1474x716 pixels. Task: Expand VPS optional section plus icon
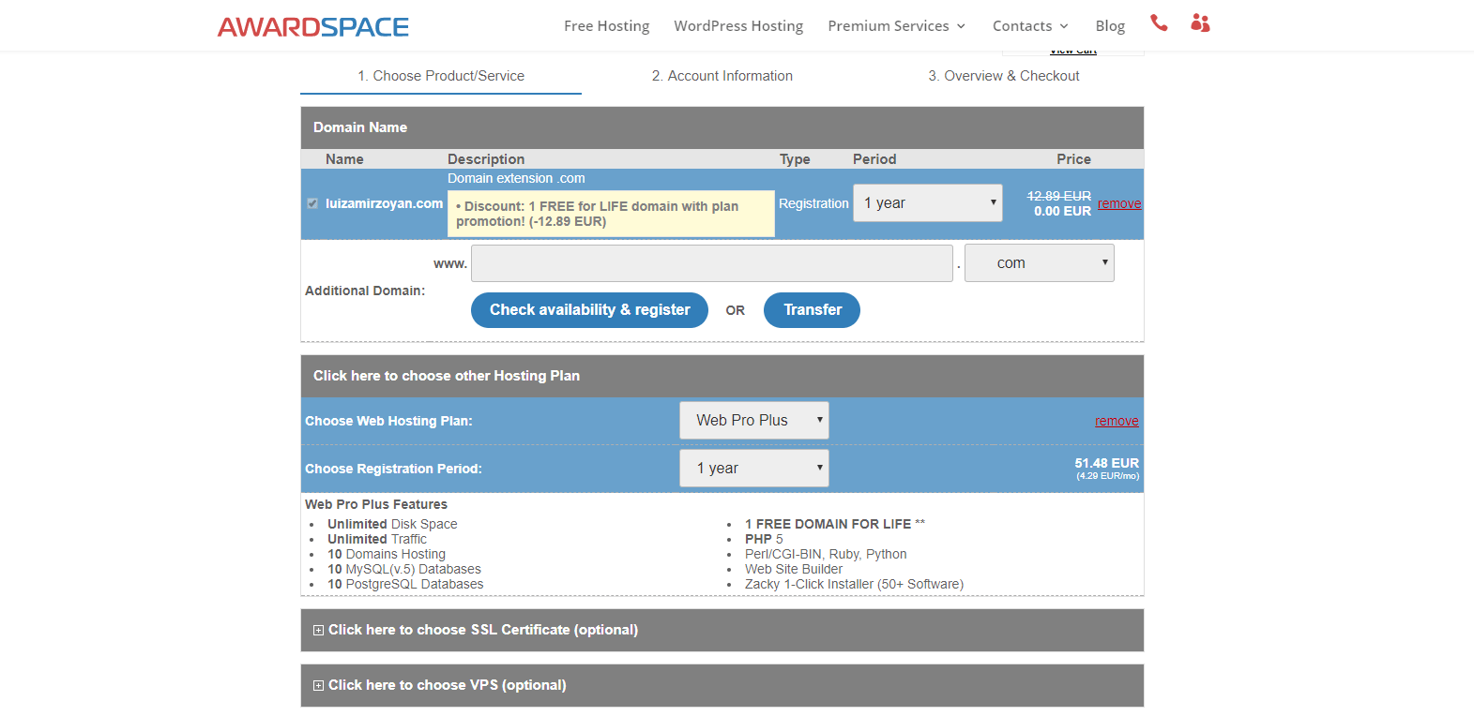(x=318, y=686)
